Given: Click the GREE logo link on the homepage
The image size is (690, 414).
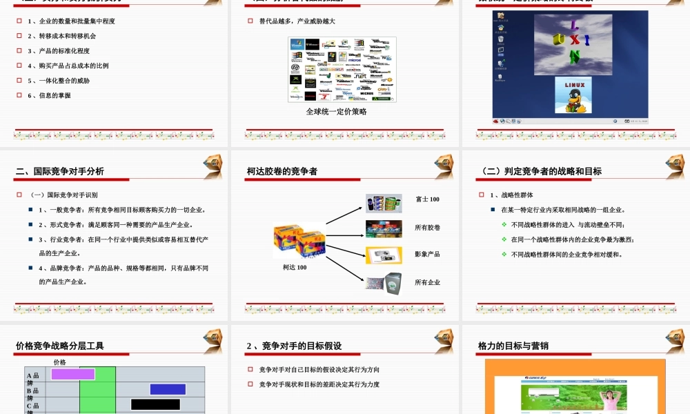Looking at the screenshot, I should 536,377.
